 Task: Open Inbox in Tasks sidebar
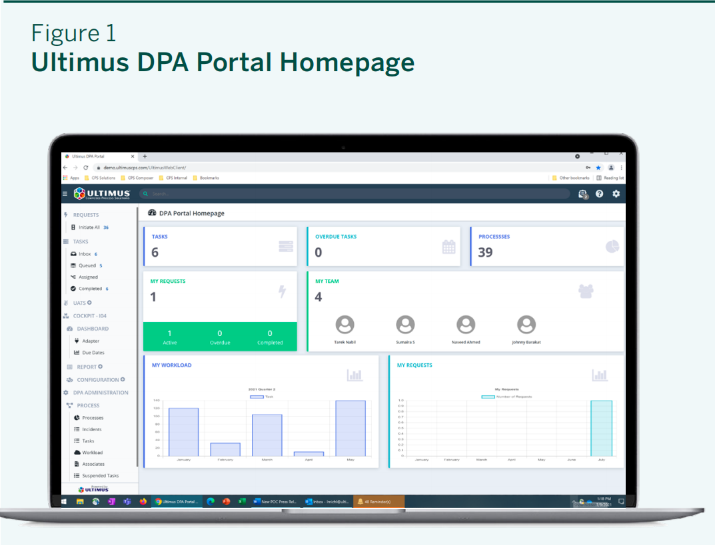[x=85, y=254]
